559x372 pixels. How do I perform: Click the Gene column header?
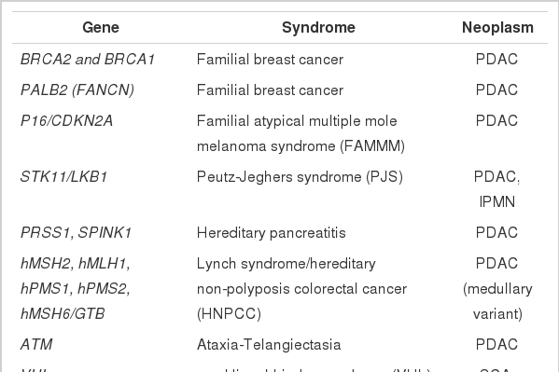(101, 27)
